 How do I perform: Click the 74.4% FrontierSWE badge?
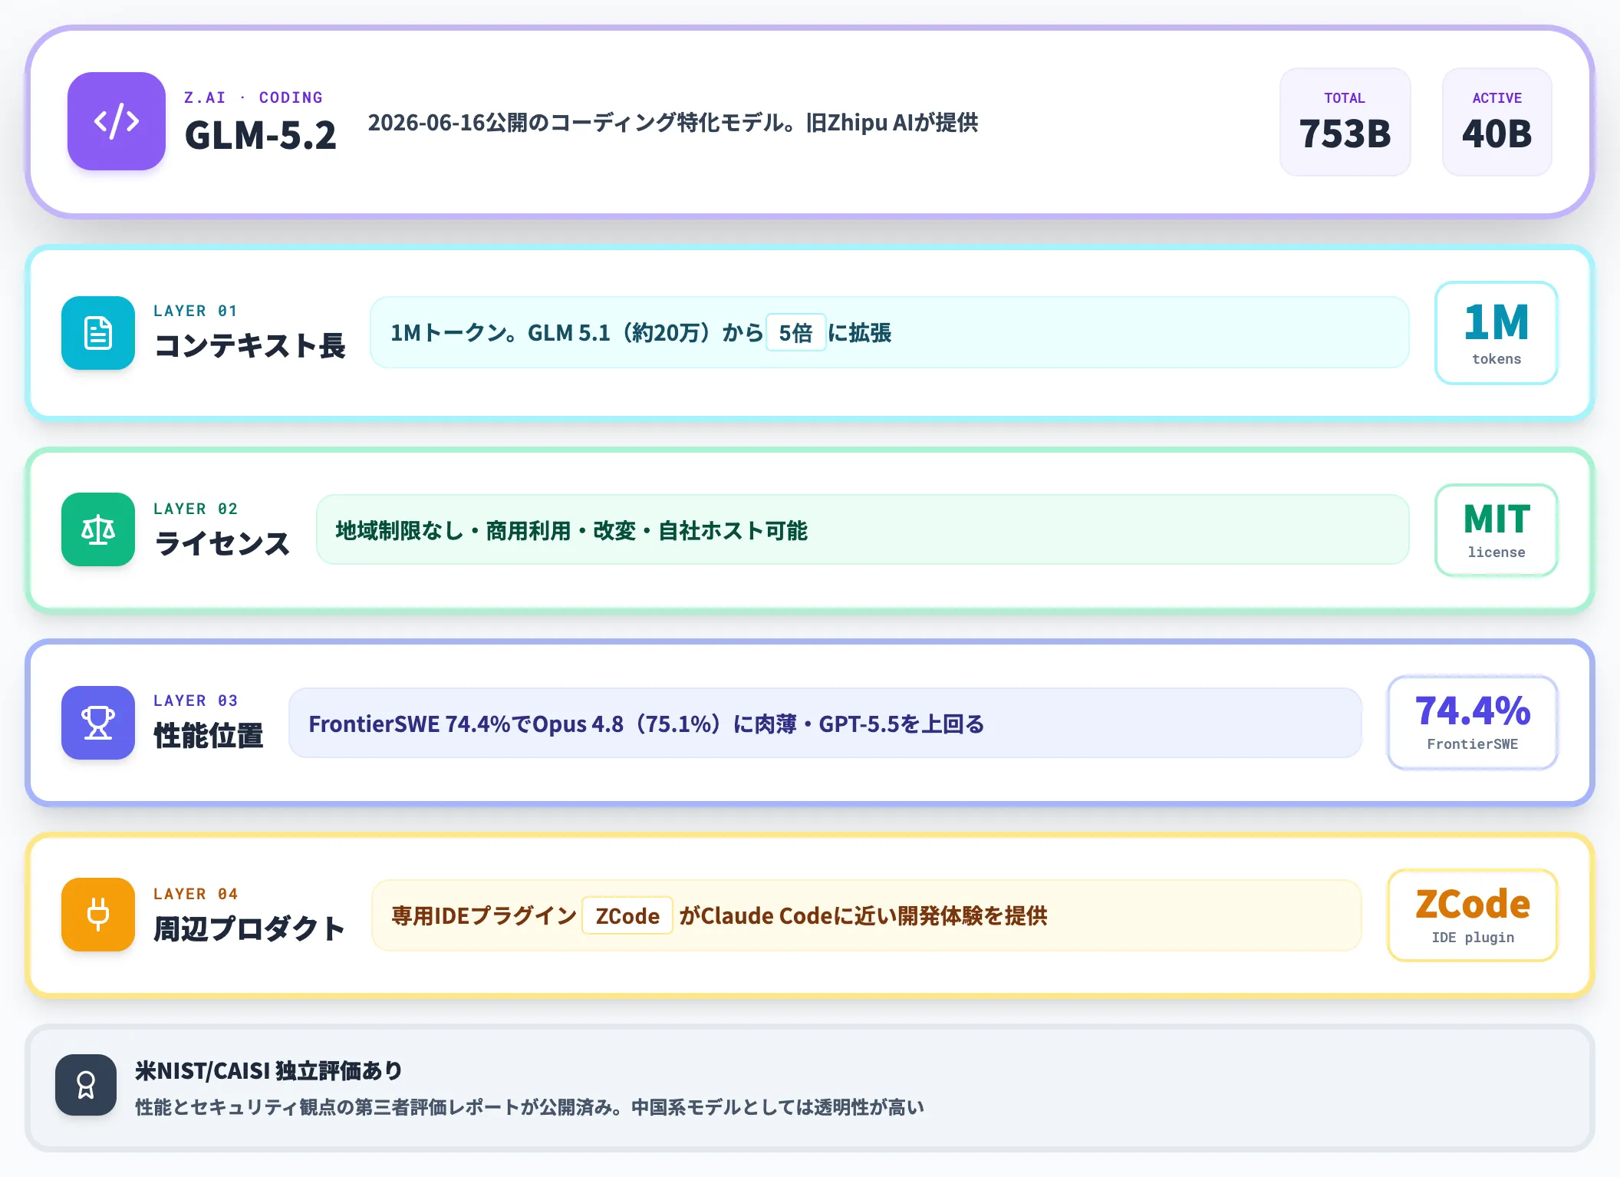[x=1472, y=723]
